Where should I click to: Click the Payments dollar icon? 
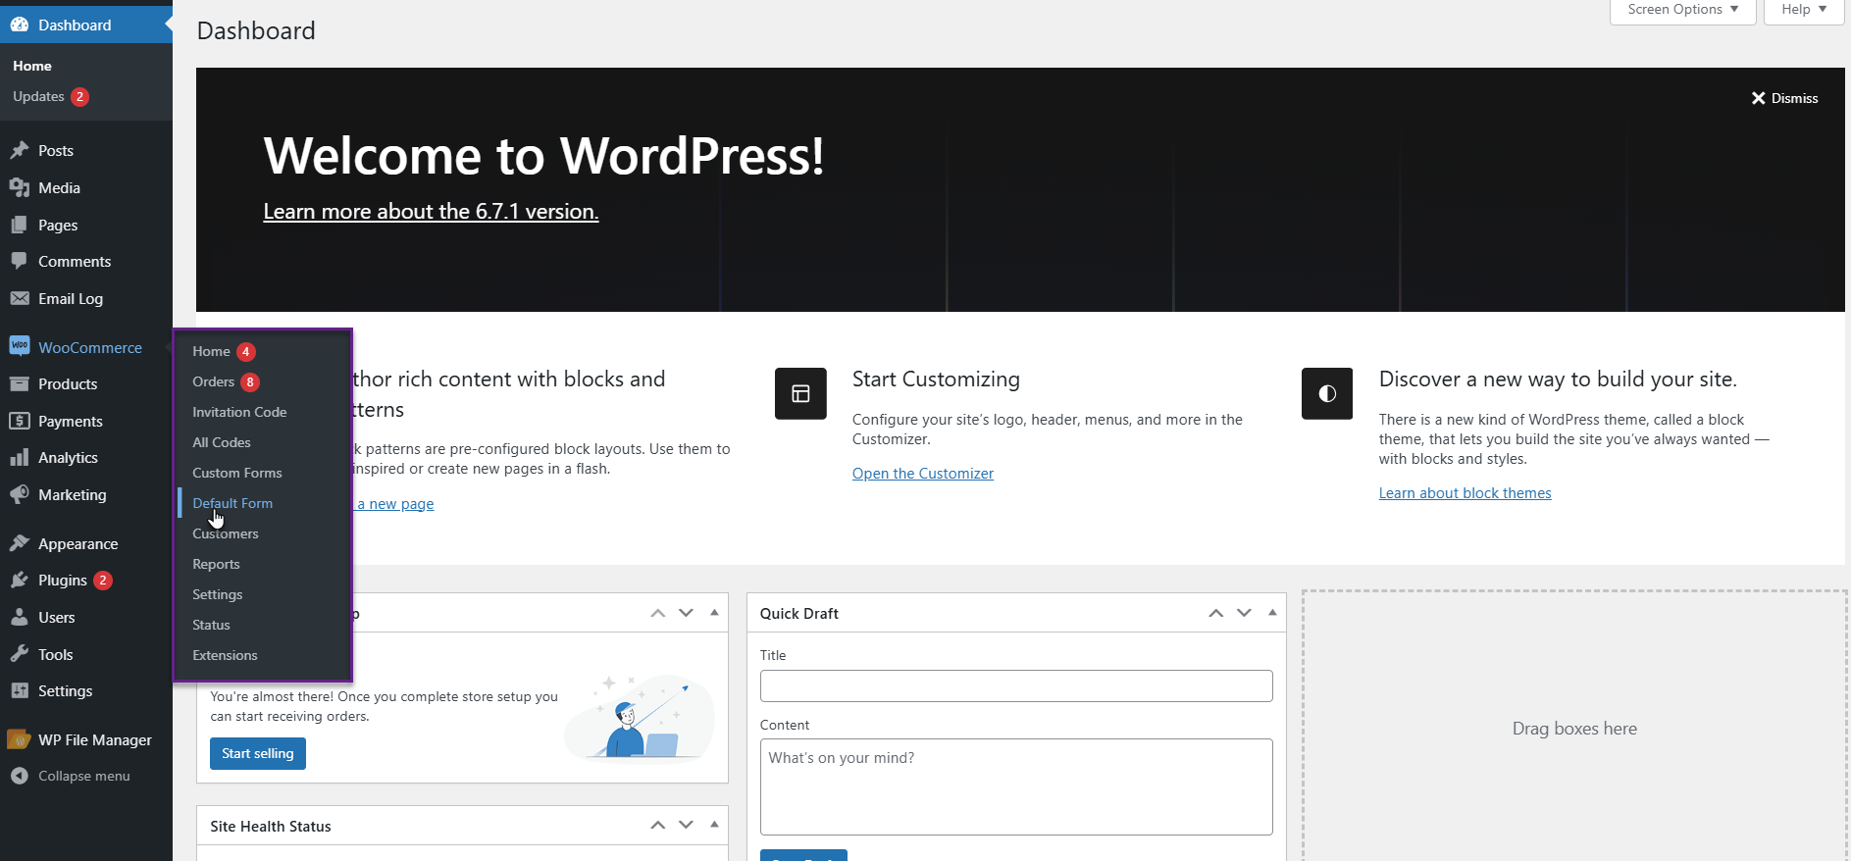coord(20,421)
